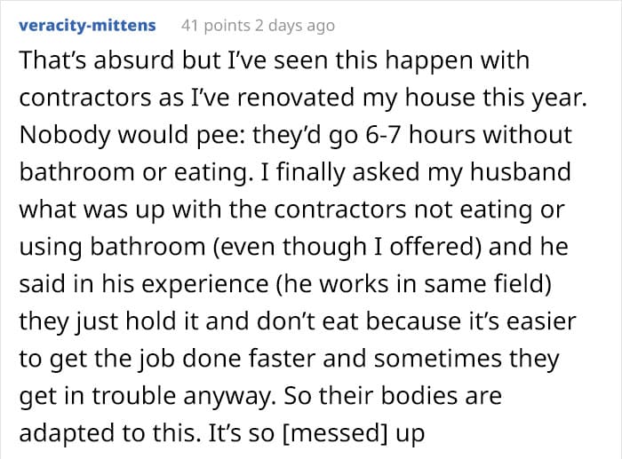
Task: Click the parenthetical '(he works in same field)'
Action: (413, 284)
